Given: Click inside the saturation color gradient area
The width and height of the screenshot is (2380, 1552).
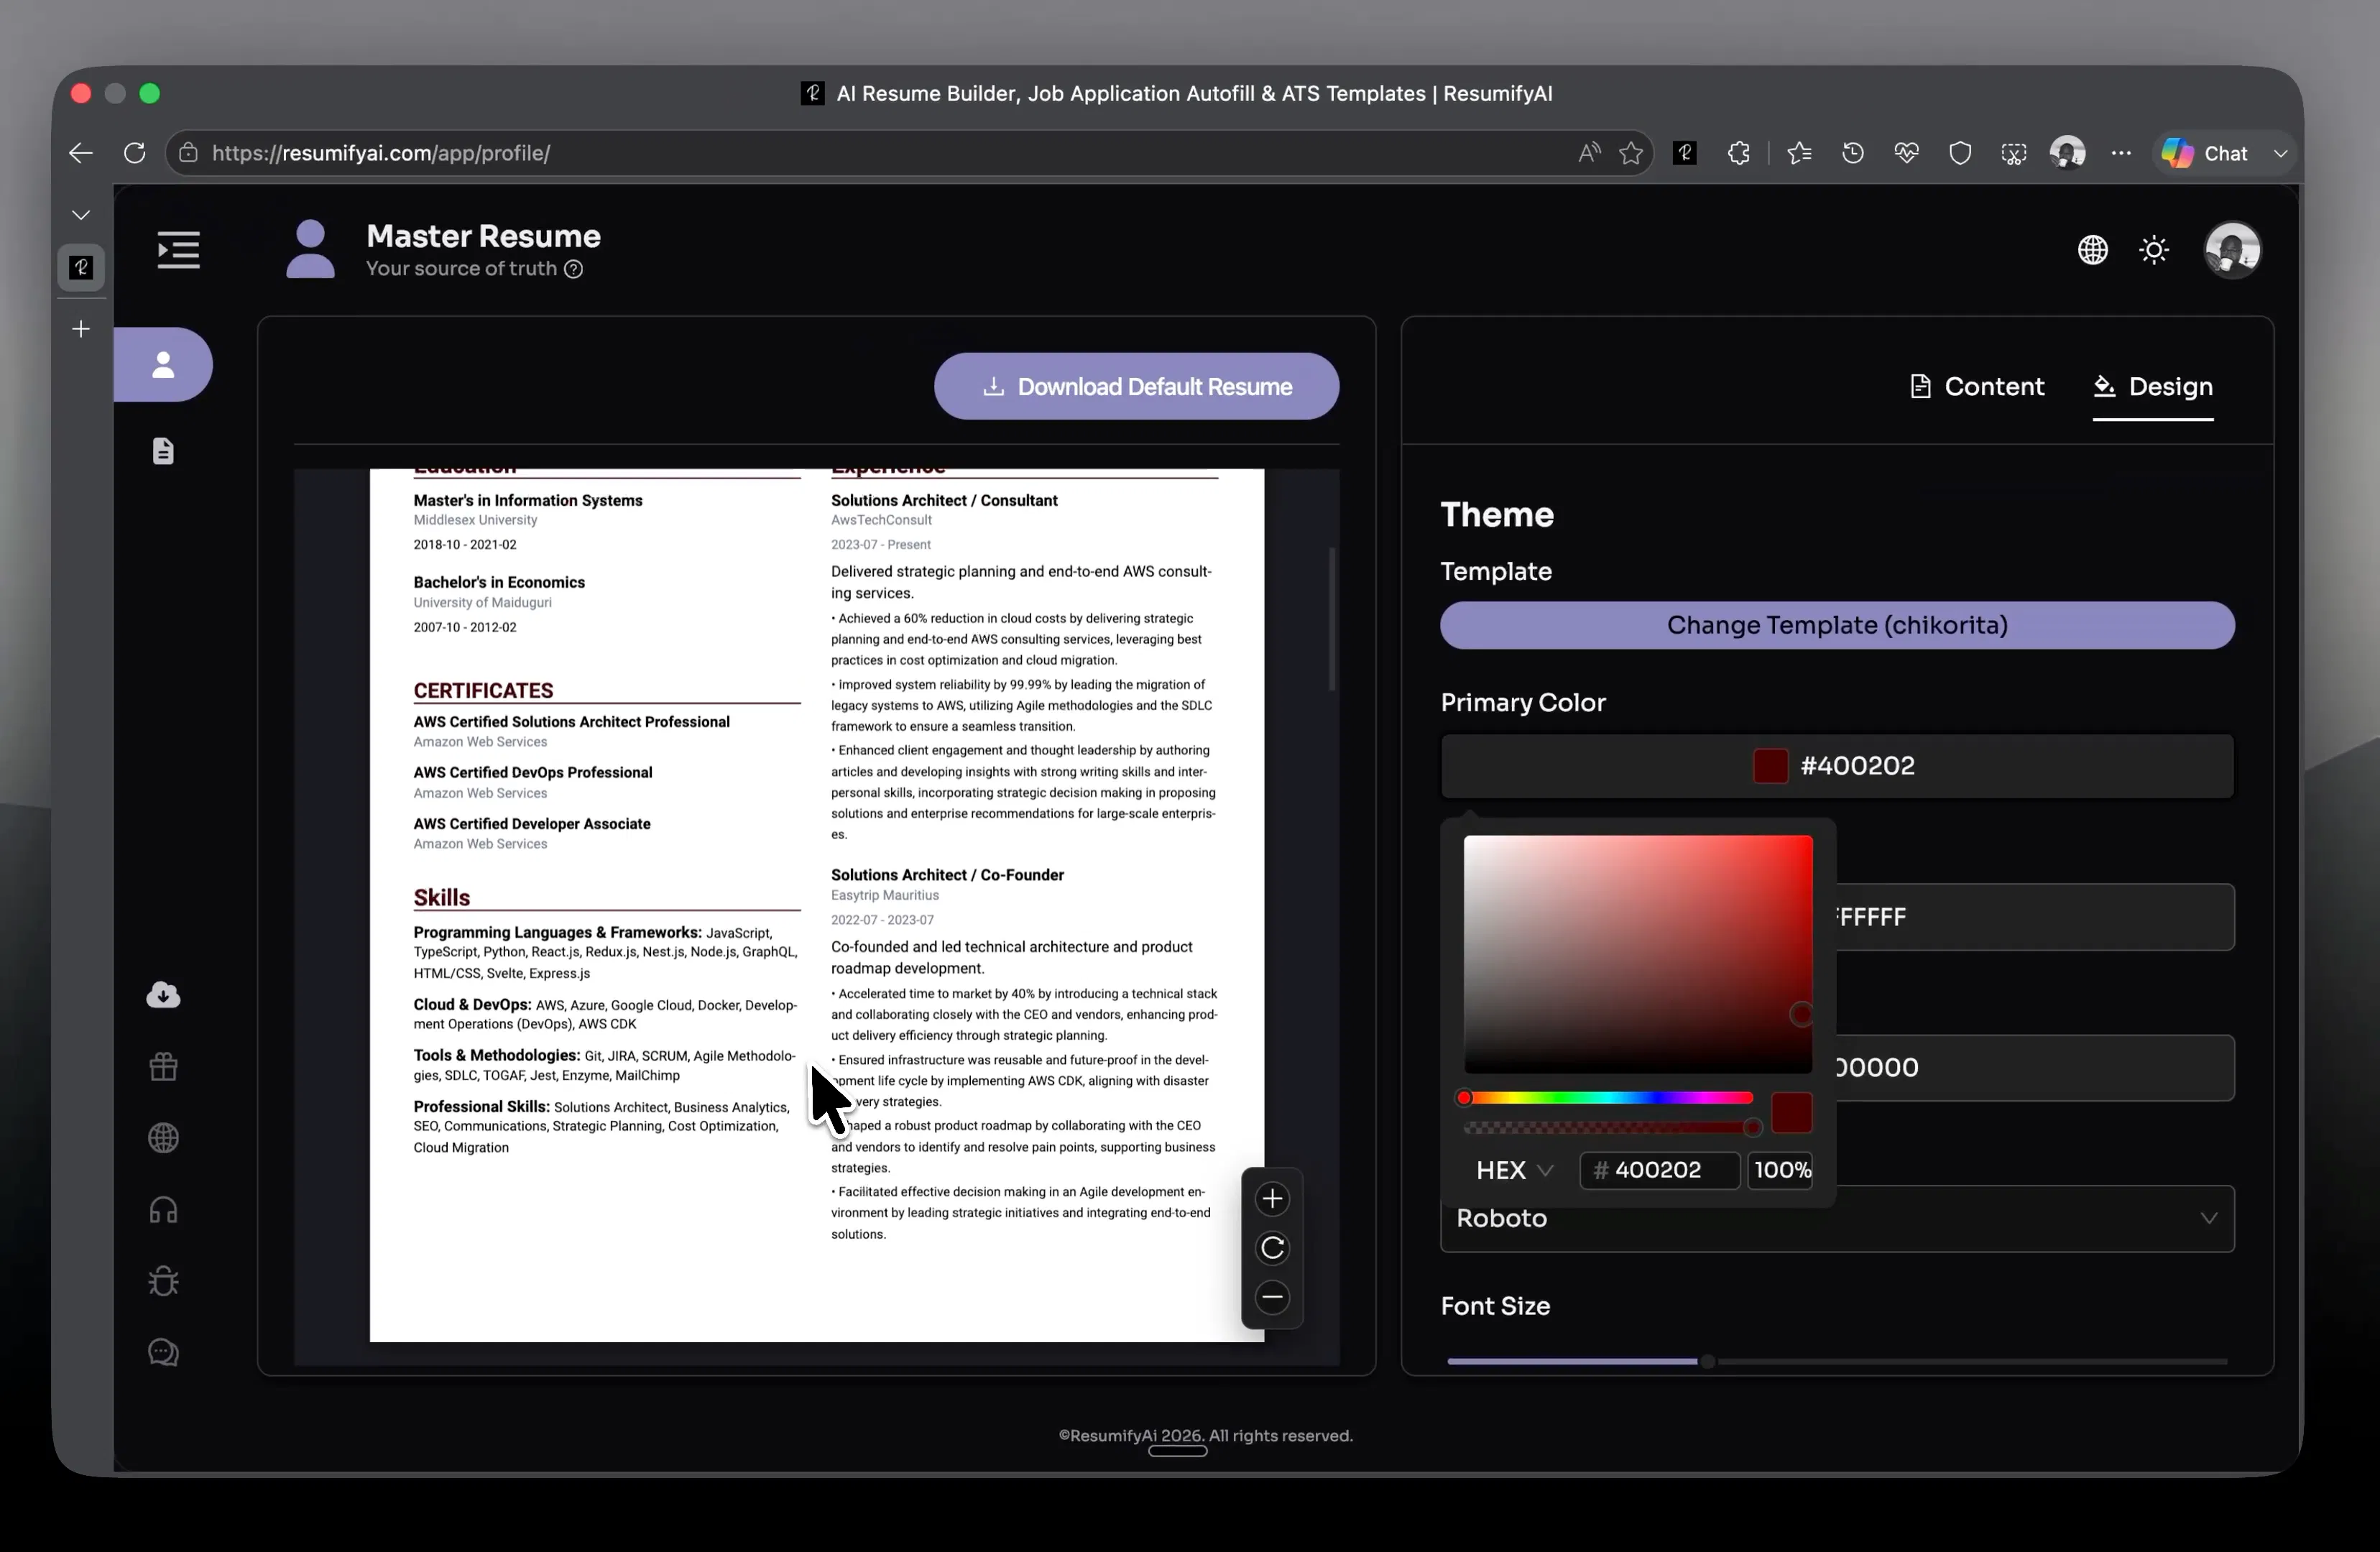Looking at the screenshot, I should pyautogui.click(x=1638, y=954).
